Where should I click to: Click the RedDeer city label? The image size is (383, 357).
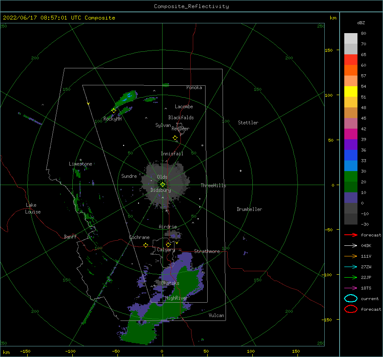pos(180,129)
